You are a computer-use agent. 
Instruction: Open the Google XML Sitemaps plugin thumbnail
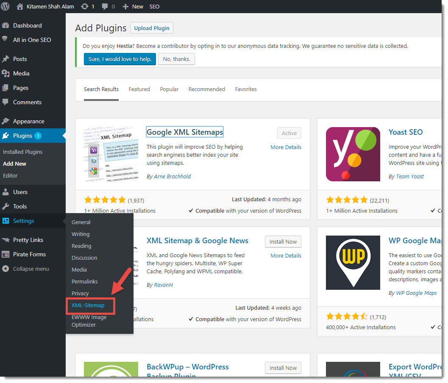point(111,154)
